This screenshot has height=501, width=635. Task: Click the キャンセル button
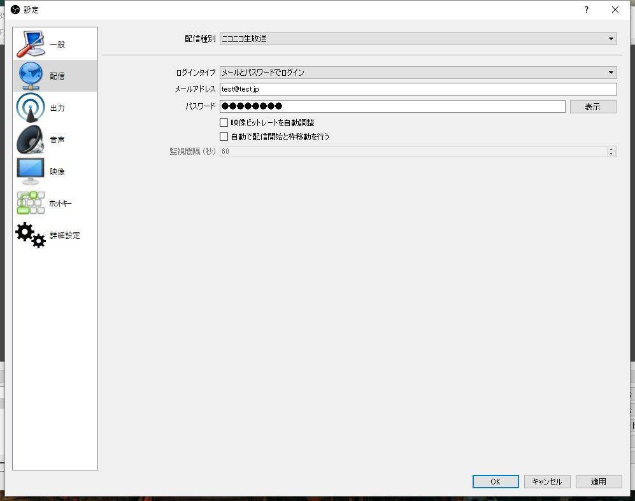coord(547,481)
